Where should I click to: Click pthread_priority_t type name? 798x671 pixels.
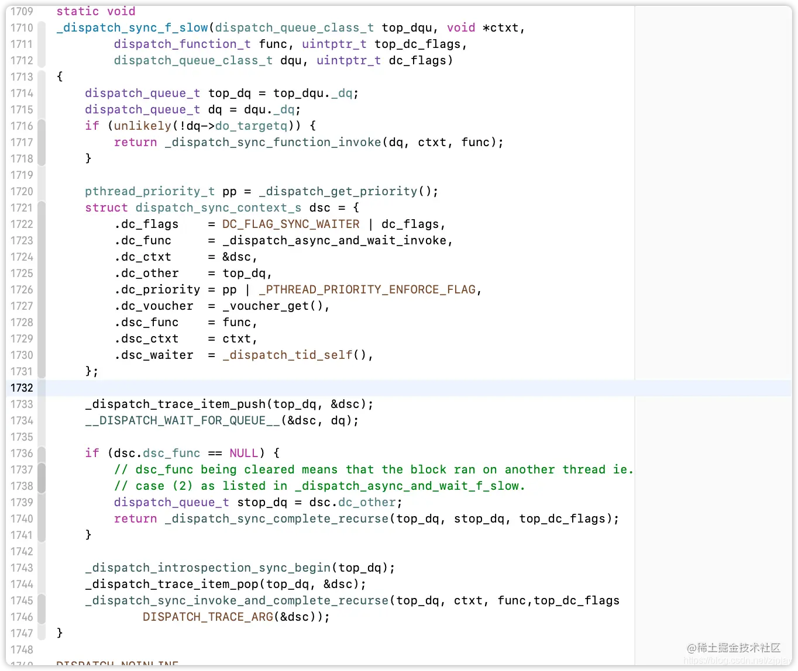pos(150,191)
